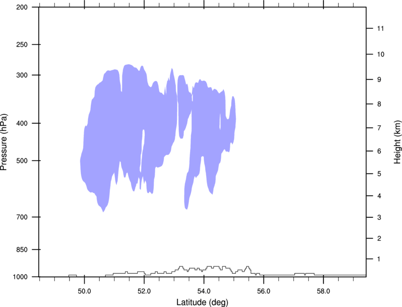Viewport: 402px width, 307px height.
Task: Click the 300 hPa pressure label
Action: point(22,75)
